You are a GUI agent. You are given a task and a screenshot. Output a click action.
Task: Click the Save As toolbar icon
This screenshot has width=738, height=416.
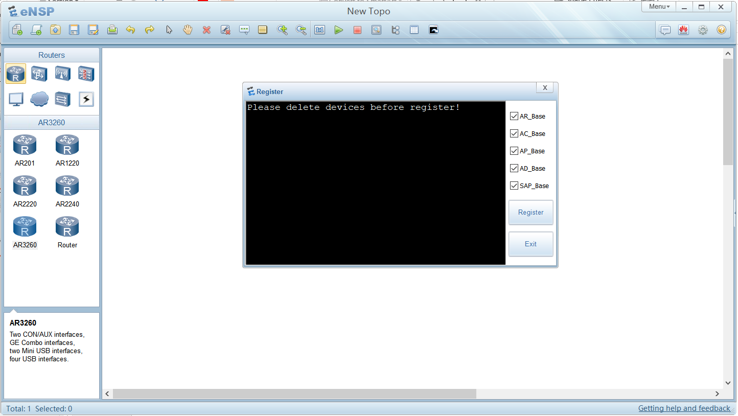(93, 30)
